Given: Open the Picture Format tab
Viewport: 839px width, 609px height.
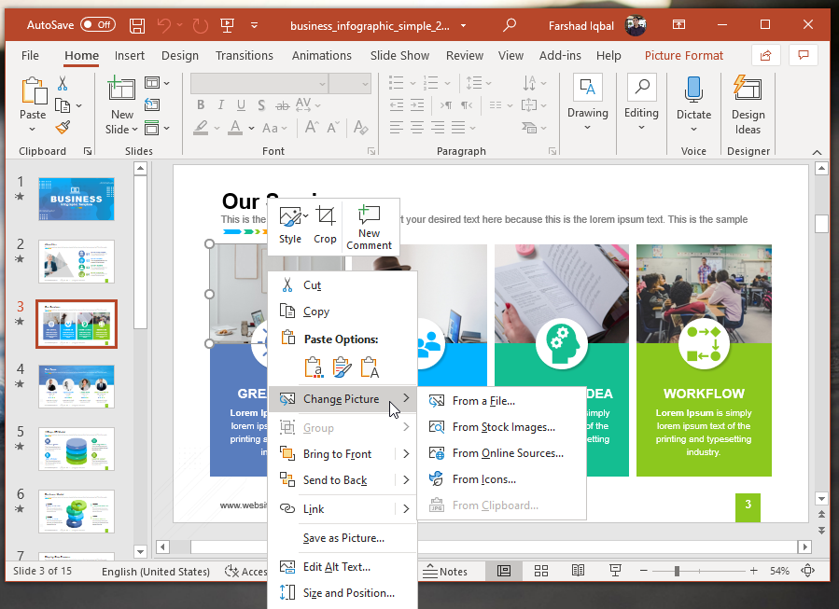Looking at the screenshot, I should 683,56.
